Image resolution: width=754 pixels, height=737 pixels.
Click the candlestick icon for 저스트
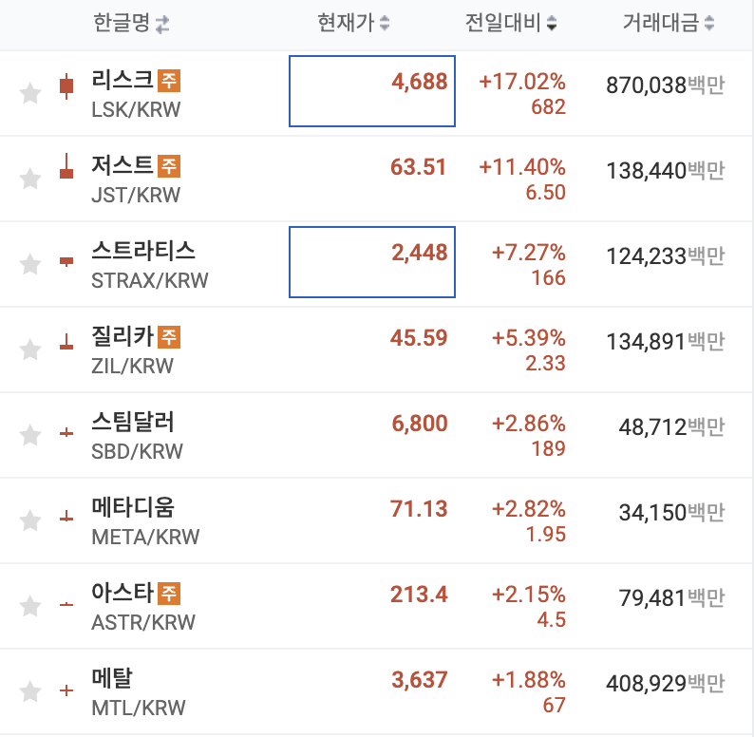tap(66, 166)
